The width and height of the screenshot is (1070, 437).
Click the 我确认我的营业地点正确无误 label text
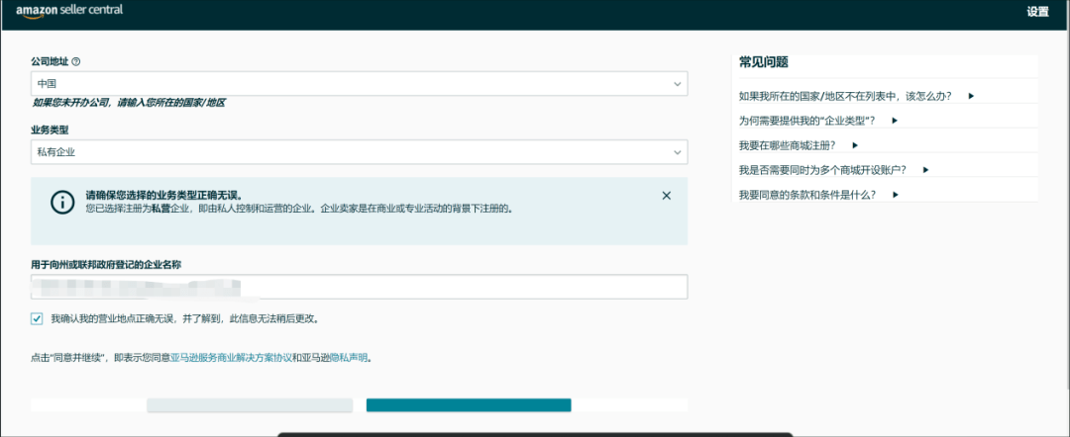pos(184,319)
